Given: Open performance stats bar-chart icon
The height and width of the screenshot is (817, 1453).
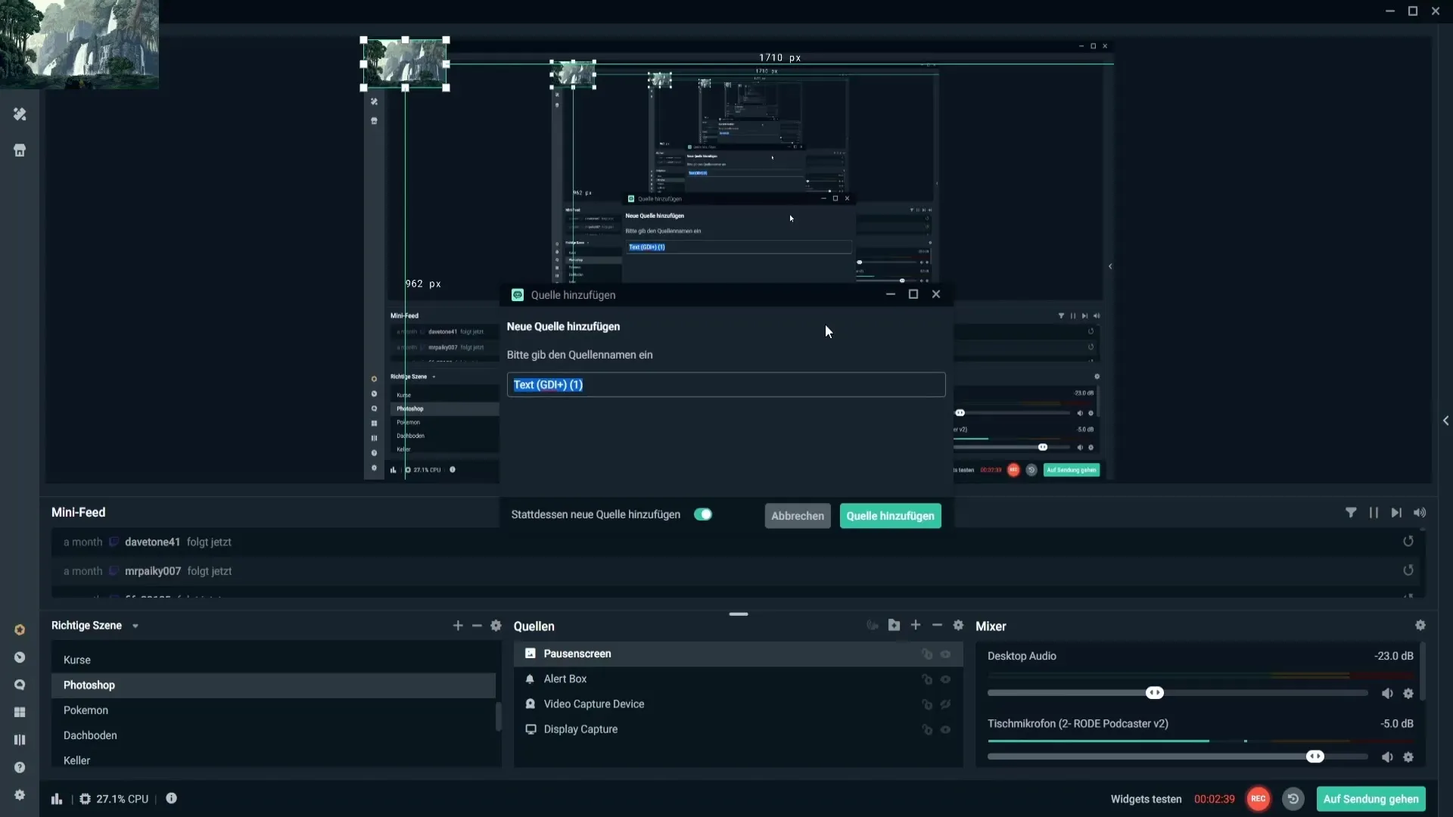Looking at the screenshot, I should click(57, 799).
